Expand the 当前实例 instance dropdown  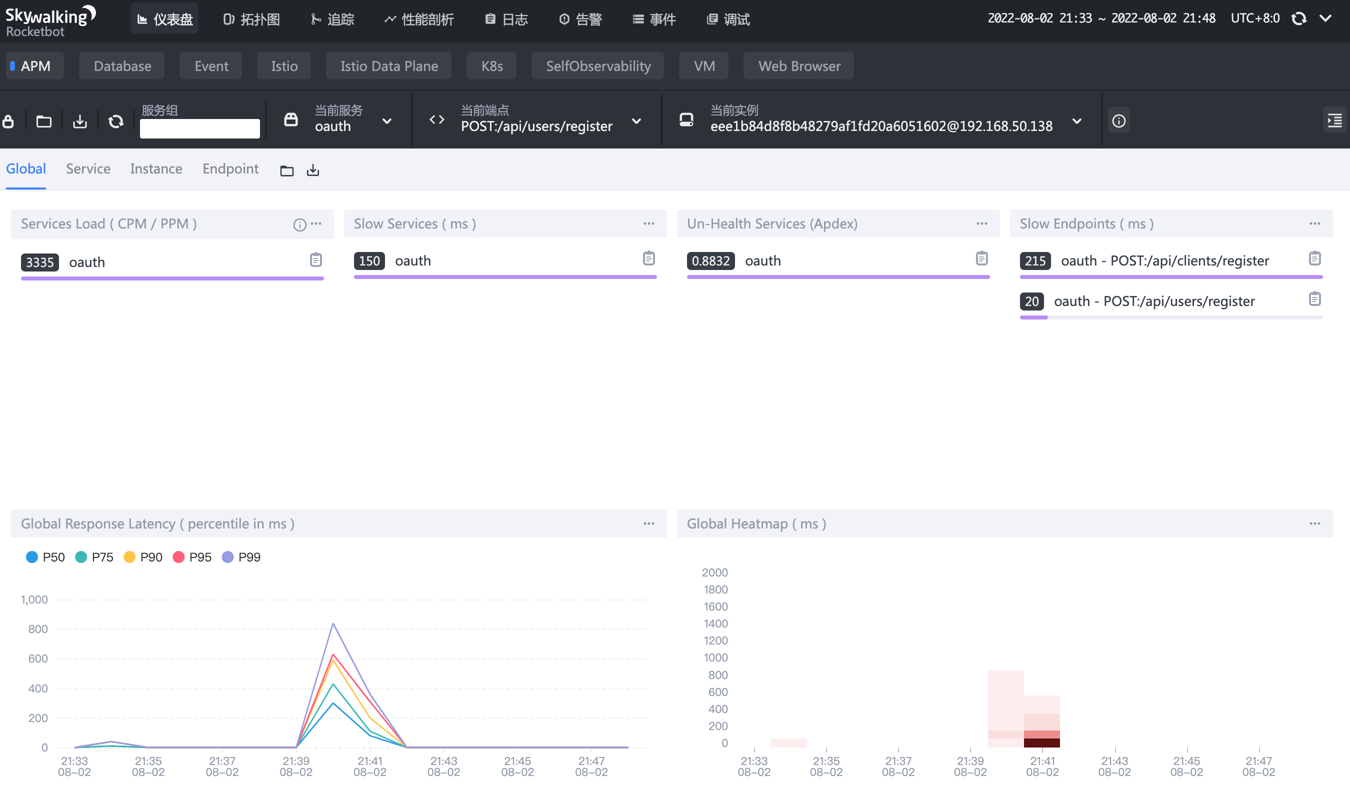point(1076,121)
